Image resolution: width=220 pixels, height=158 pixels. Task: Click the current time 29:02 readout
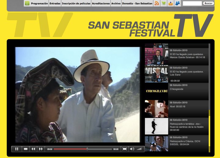click(x=50, y=149)
